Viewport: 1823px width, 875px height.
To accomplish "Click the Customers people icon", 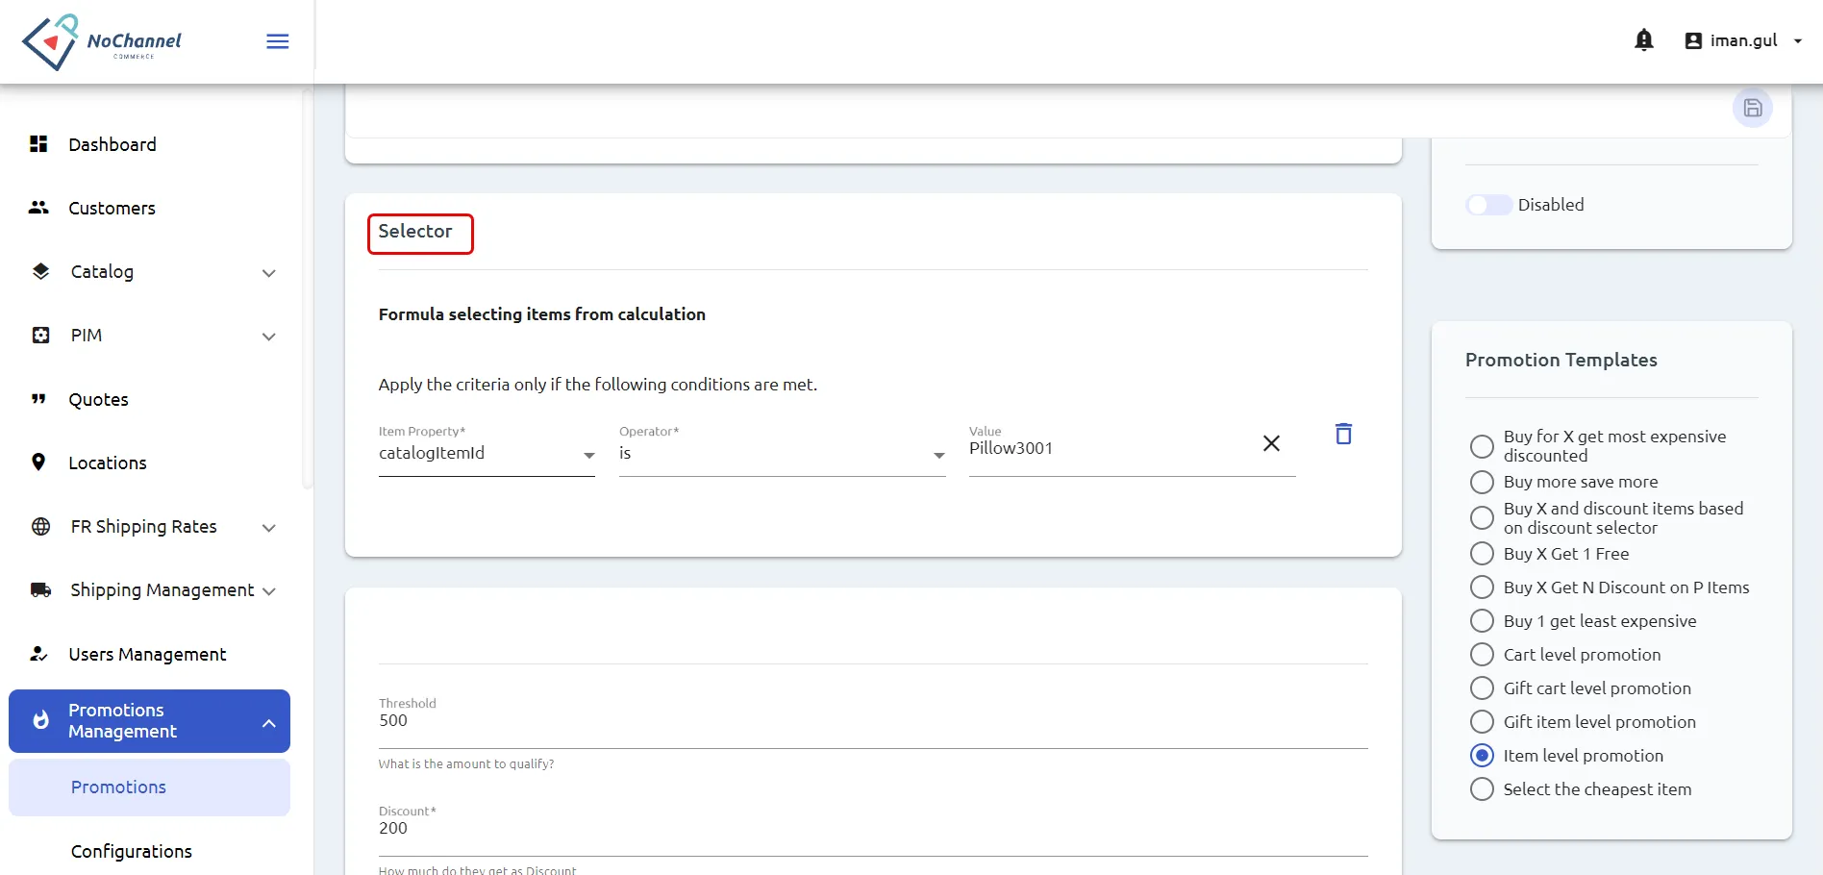I will coord(38,208).
